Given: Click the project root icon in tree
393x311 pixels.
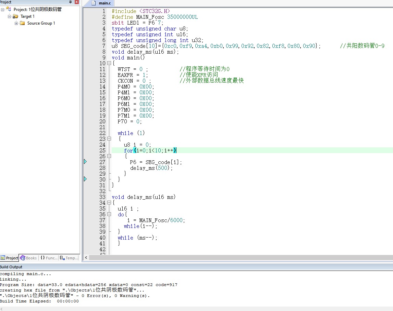Looking at the screenshot, I should coord(9,10).
